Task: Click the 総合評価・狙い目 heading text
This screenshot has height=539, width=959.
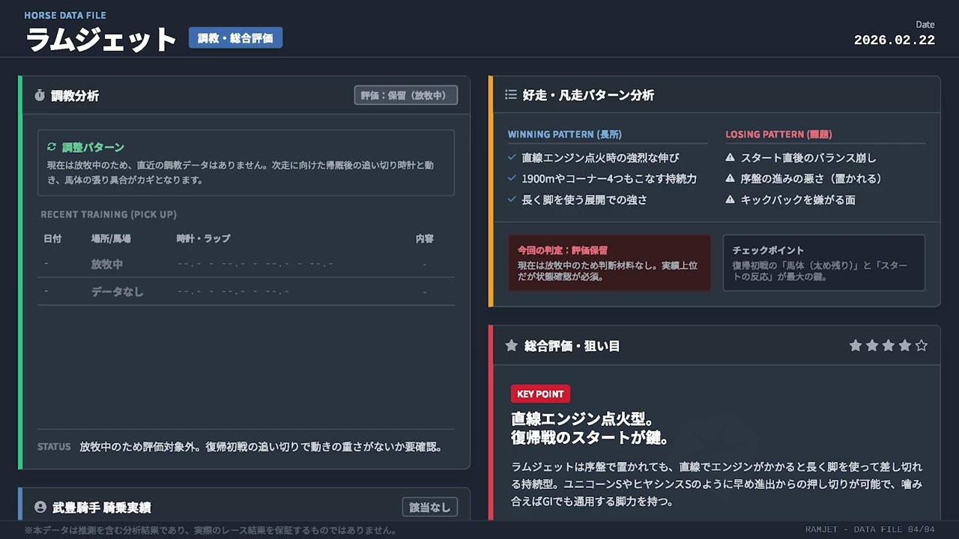Action: 572,346
